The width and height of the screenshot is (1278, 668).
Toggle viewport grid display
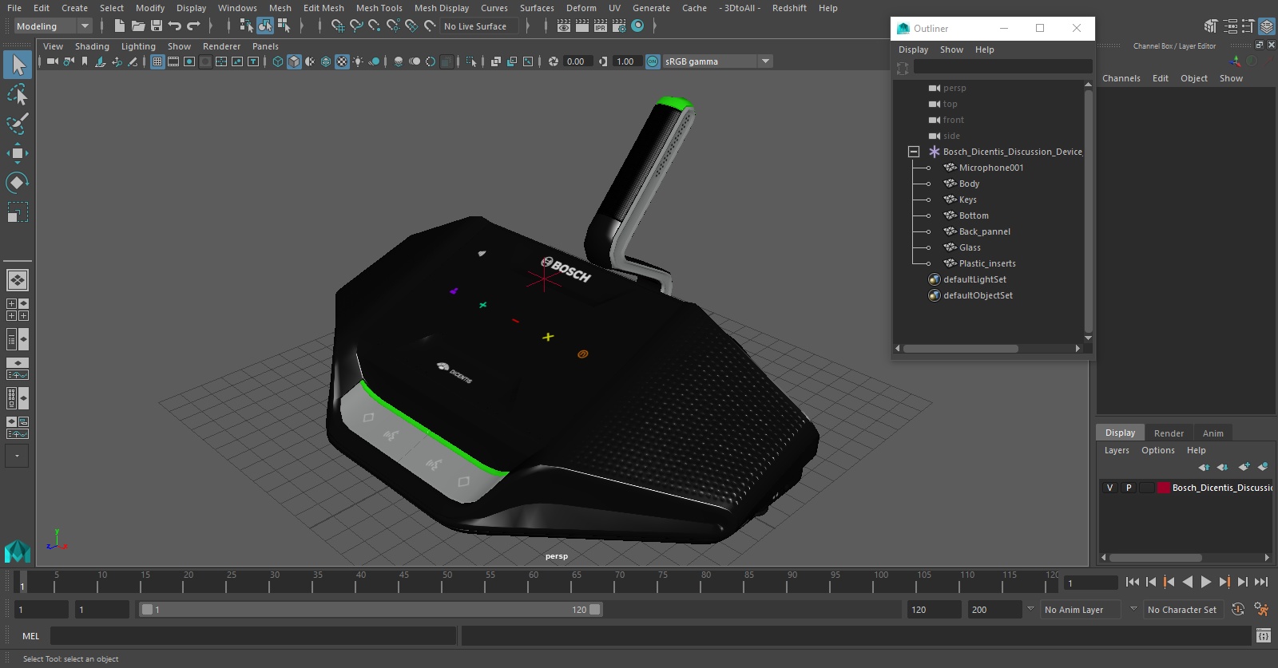[x=157, y=61]
